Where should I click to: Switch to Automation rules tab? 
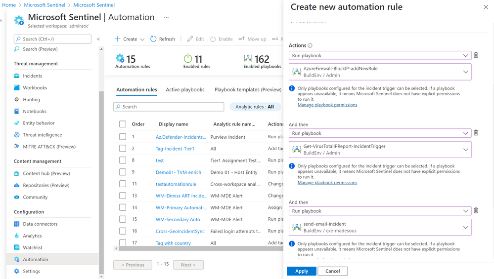click(x=136, y=90)
